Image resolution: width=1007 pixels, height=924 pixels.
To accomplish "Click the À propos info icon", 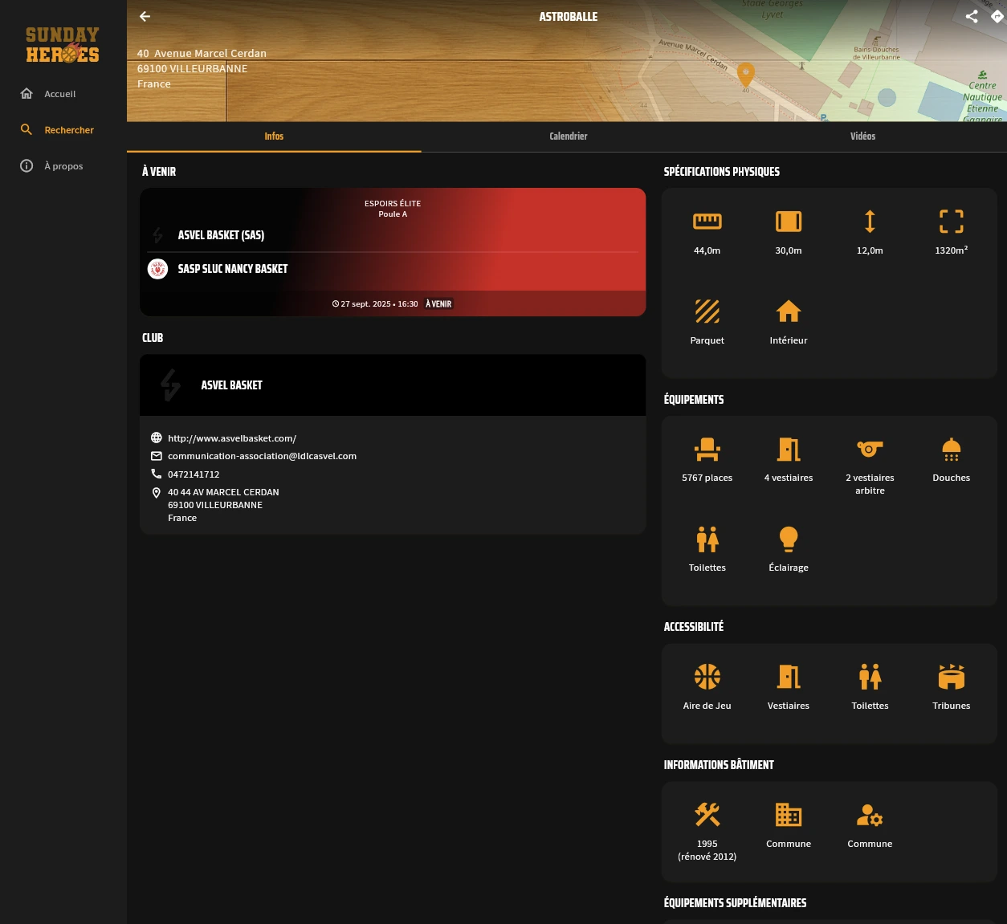I will tap(26, 166).
